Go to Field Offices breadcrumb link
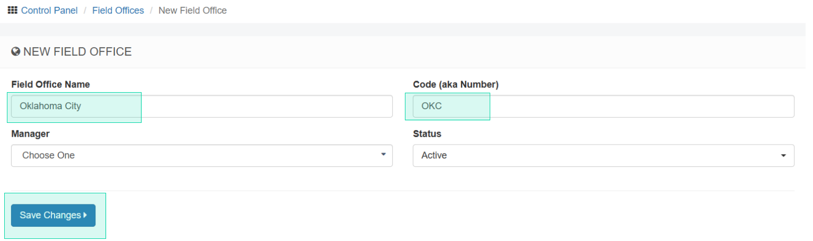Viewport: 813px width, 241px height. pyautogui.click(x=118, y=11)
